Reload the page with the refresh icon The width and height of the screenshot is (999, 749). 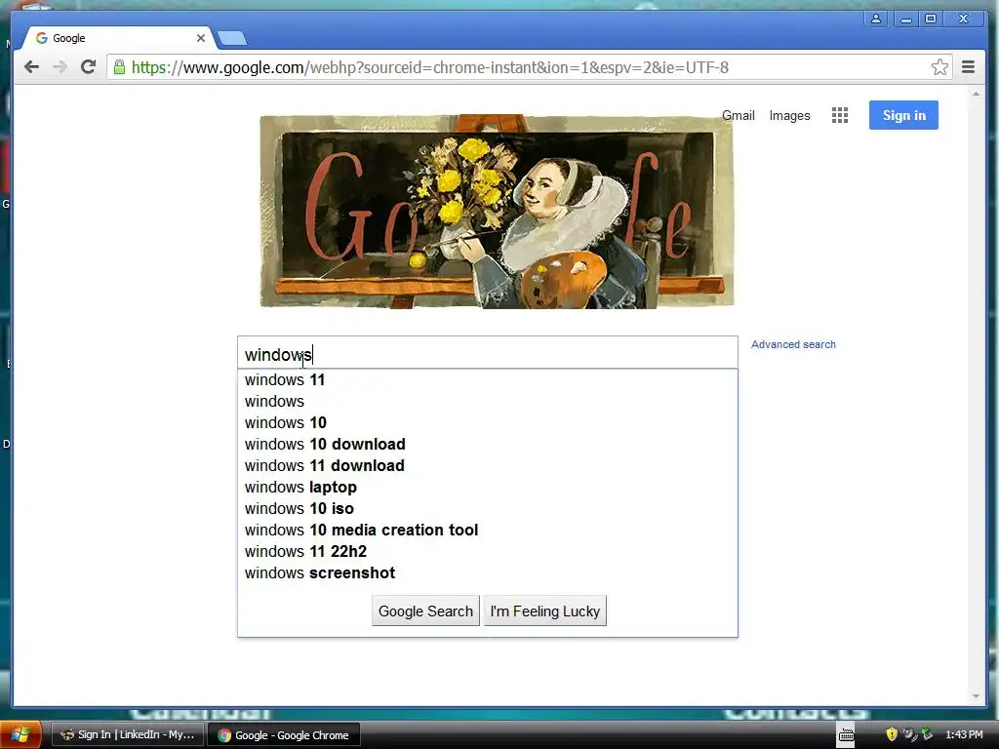click(89, 67)
